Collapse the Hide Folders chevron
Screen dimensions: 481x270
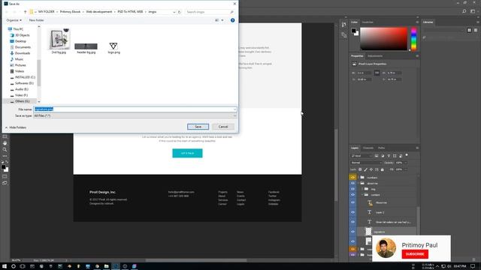pos(6,127)
